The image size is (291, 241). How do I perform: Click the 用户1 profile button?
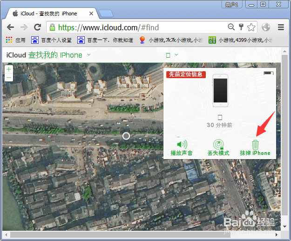click(232, 5)
